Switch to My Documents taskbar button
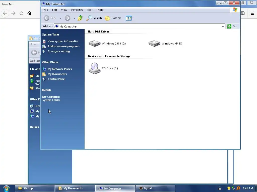 (75, 188)
